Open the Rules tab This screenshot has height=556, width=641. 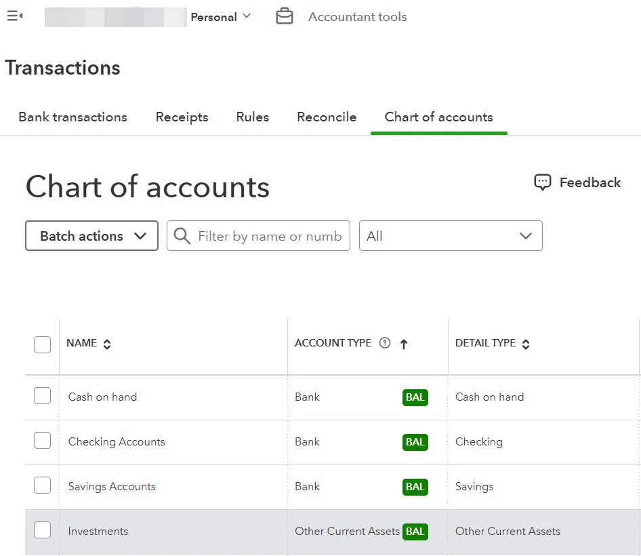point(252,117)
